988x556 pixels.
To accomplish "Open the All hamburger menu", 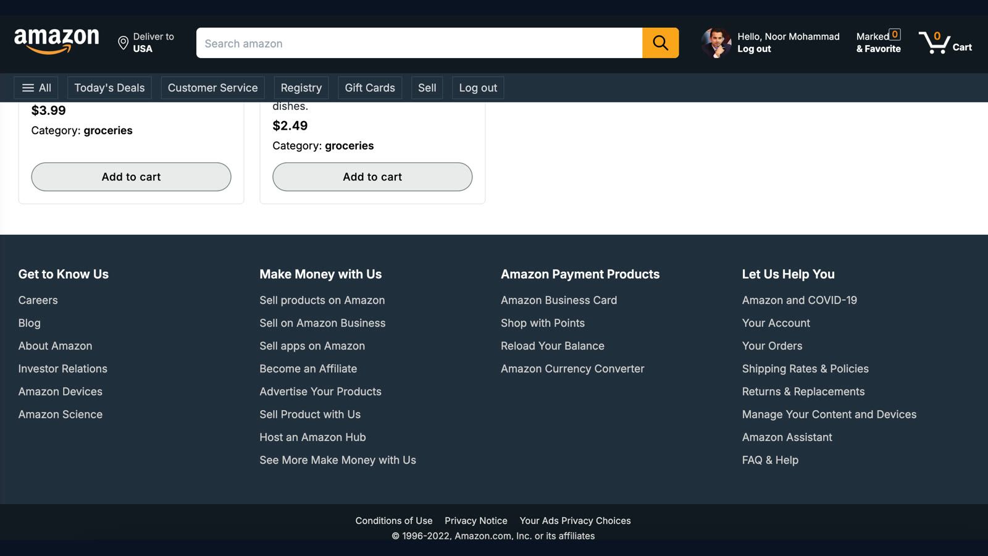I will click(x=36, y=88).
